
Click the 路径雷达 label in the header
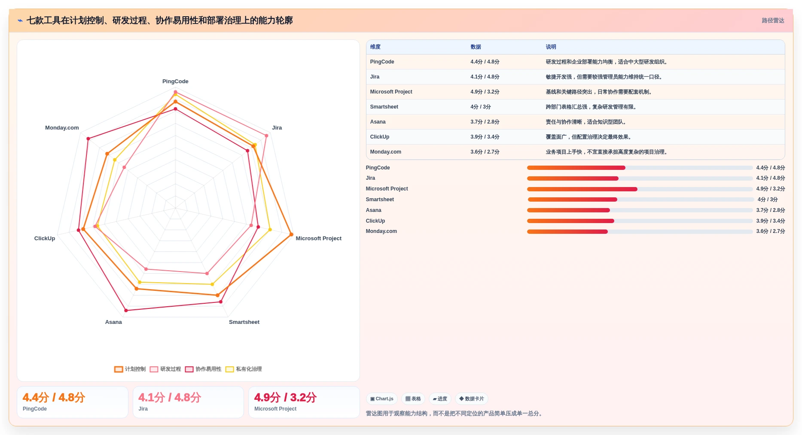click(773, 21)
